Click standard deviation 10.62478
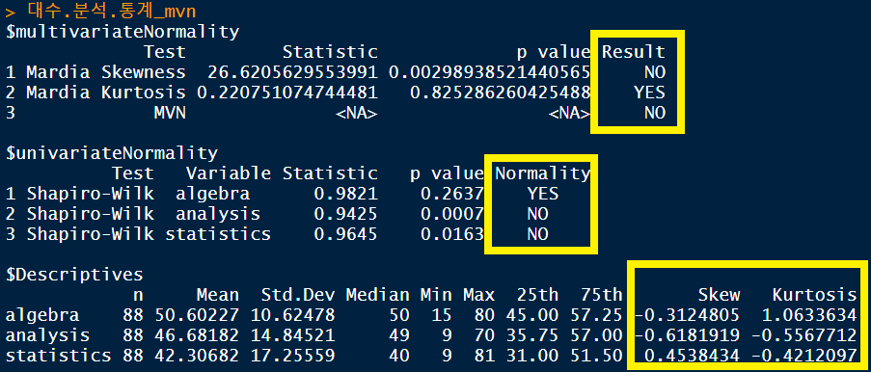Image resolution: width=871 pixels, height=372 pixels. (292, 315)
